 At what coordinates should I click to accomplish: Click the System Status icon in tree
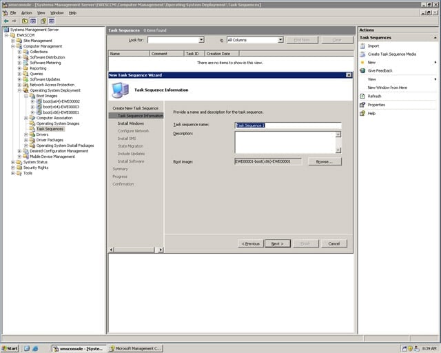coord(19,162)
